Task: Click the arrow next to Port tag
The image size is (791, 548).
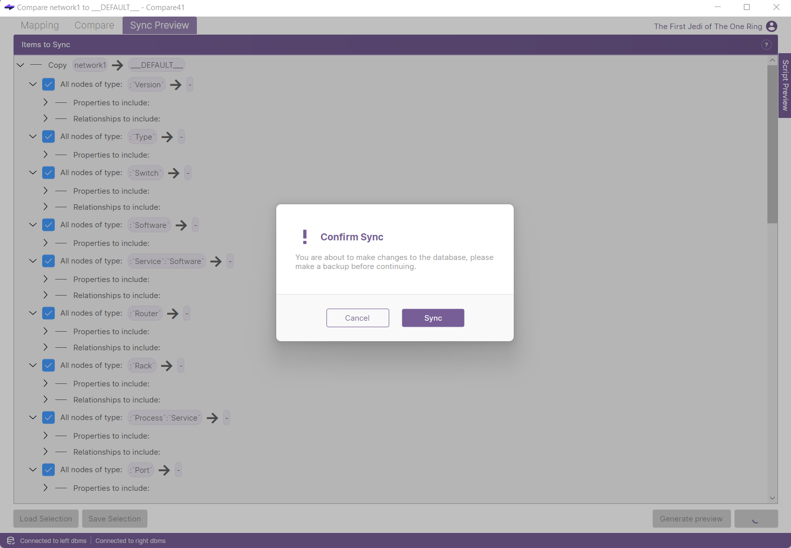Action: tap(164, 470)
